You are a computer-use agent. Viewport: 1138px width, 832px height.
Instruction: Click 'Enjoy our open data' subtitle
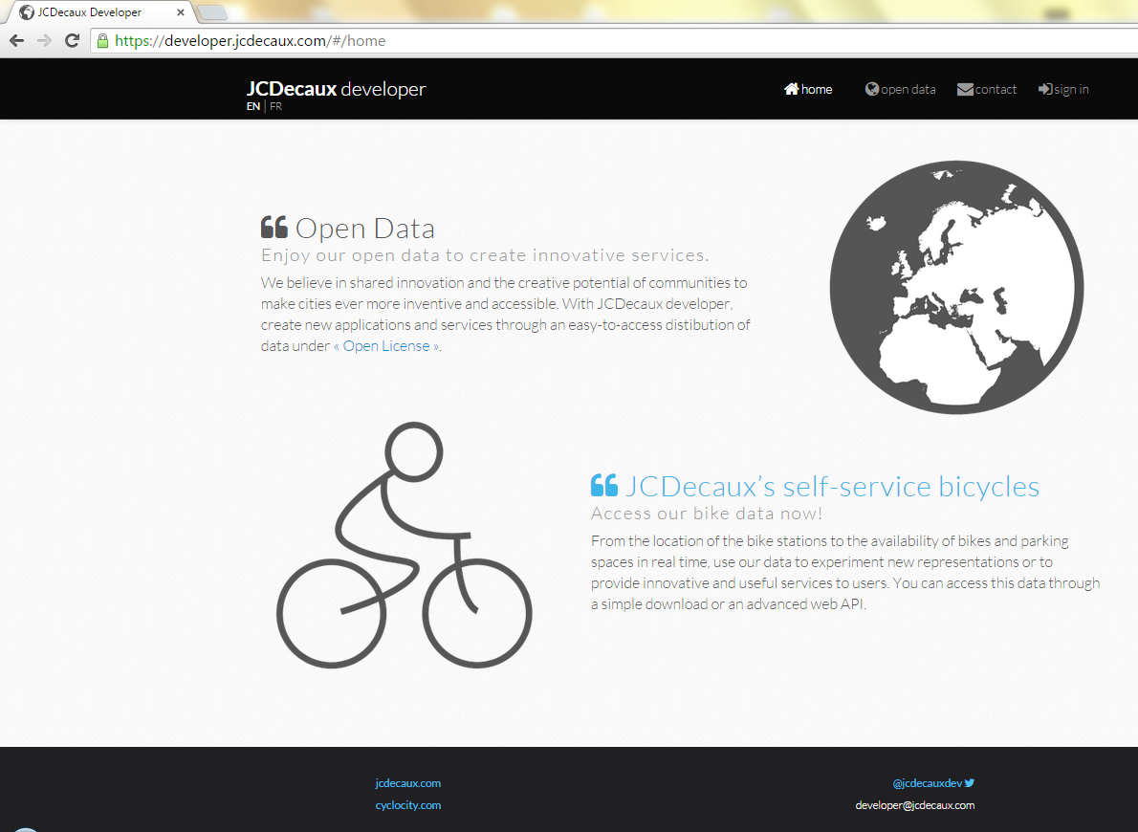click(485, 255)
